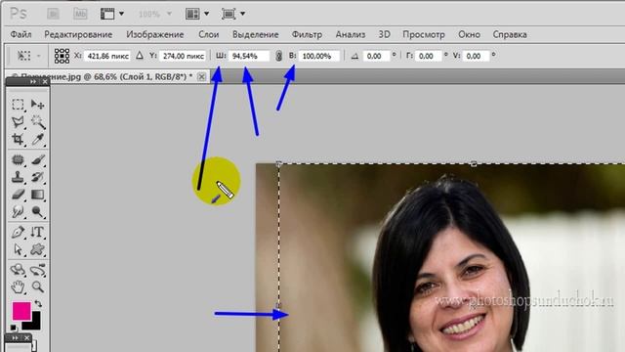625x352 pixels.
Task: Select the Eraser tool
Action: point(18,195)
